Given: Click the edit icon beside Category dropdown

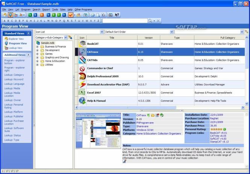Looking at the screenshot, I should point(70,37).
